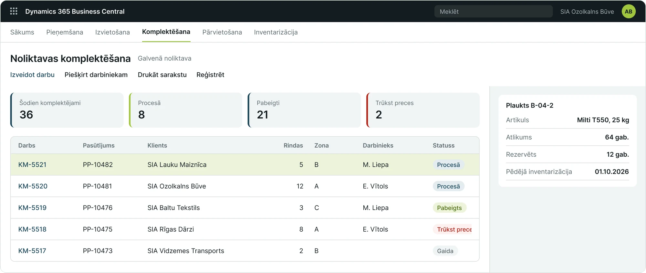The height and width of the screenshot is (273, 646).
Task: Click the Reģistrēt action
Action: (x=210, y=75)
